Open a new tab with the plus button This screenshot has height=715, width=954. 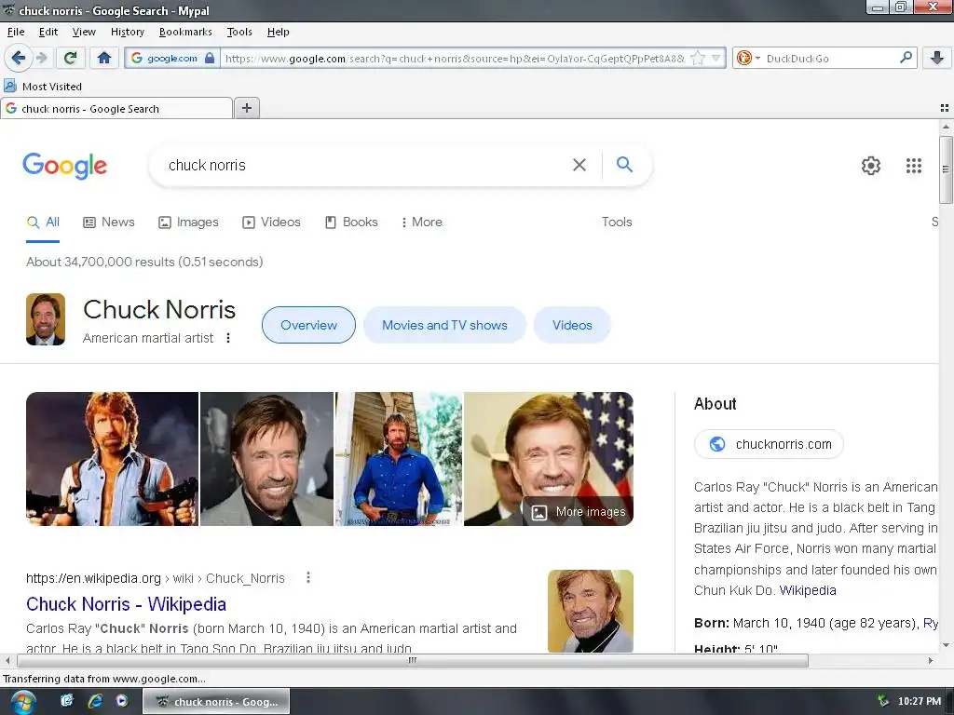pyautogui.click(x=246, y=108)
